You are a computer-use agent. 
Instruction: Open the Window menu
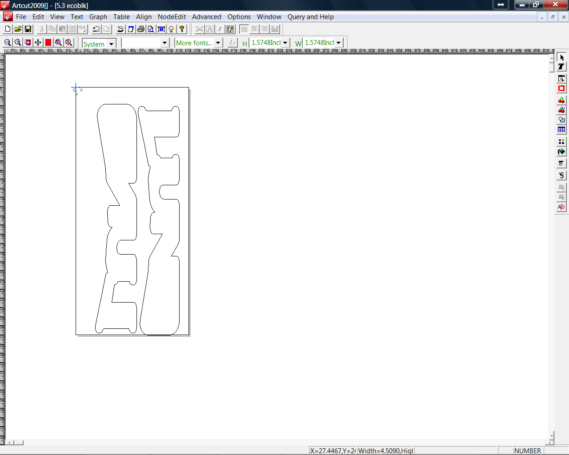(269, 17)
